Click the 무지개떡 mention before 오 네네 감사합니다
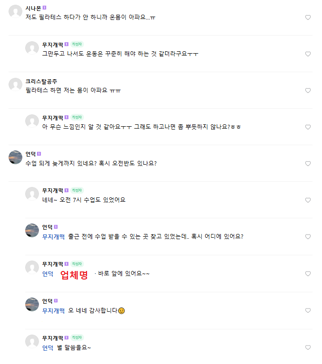 pyautogui.click(x=53, y=311)
